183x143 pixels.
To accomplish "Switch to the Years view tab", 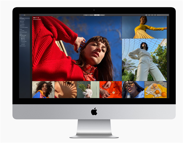I will [x=86, y=15].
